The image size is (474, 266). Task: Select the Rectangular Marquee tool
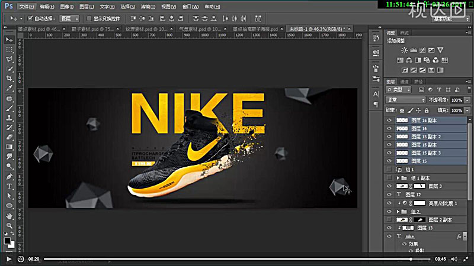coord(9,50)
